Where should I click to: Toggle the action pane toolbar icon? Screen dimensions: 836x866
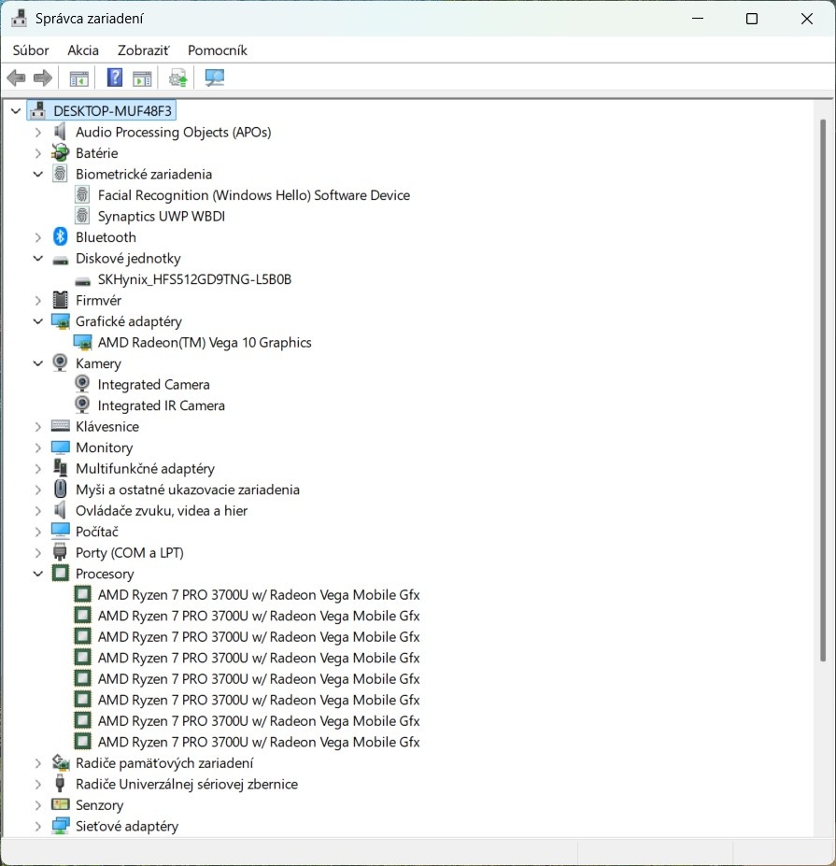[x=142, y=78]
